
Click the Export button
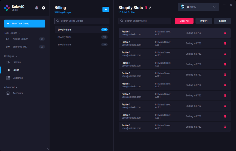(222, 21)
